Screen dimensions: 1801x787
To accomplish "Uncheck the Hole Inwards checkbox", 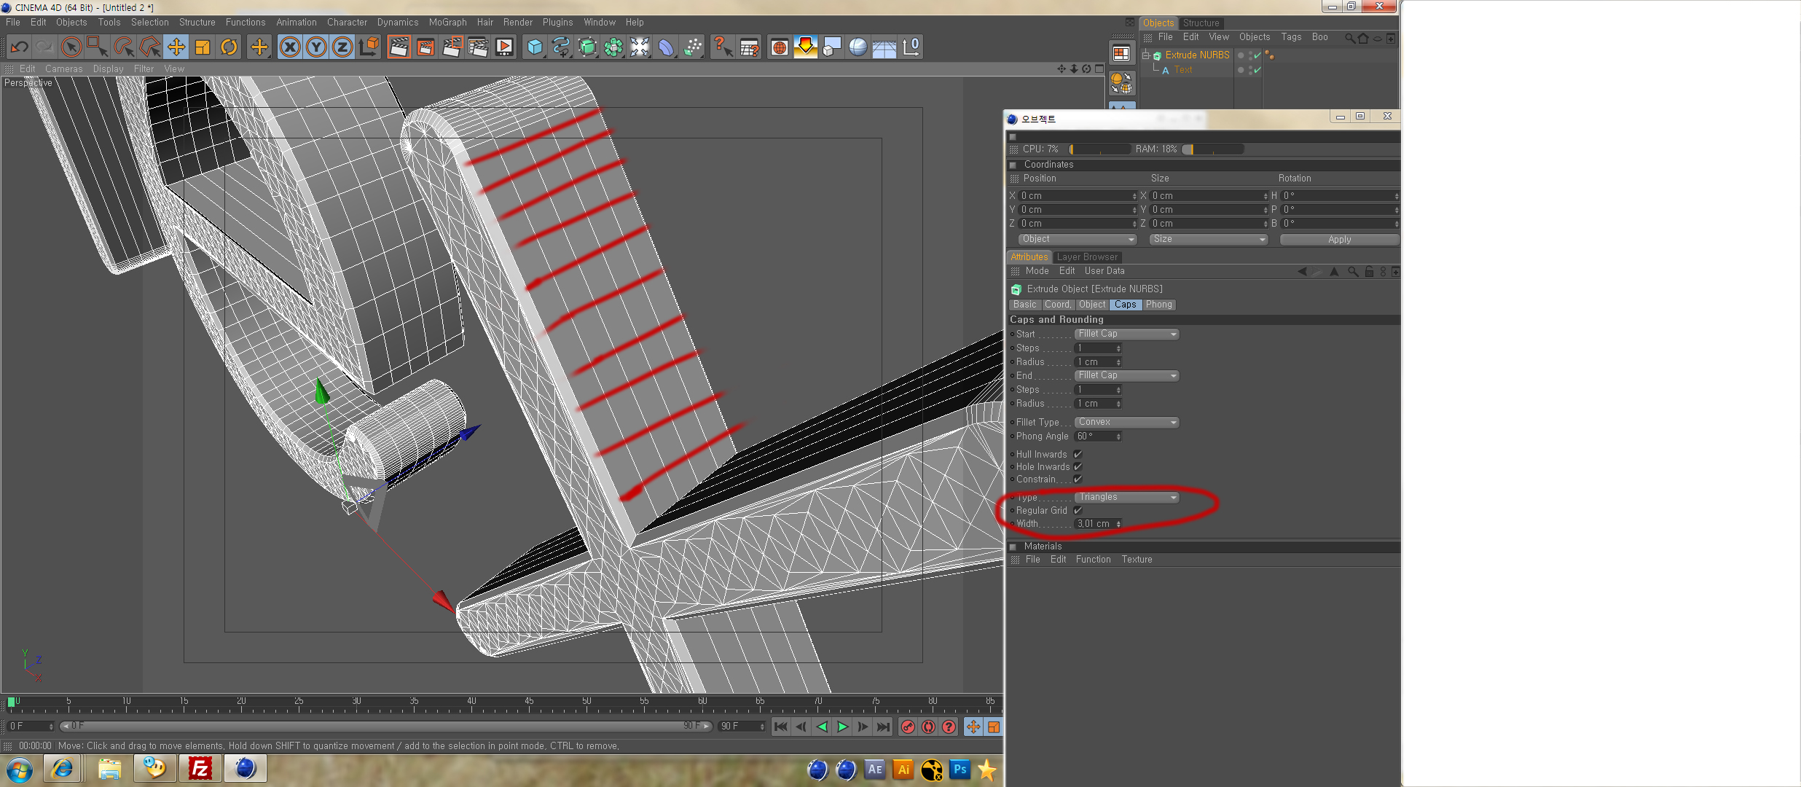I will (1078, 467).
